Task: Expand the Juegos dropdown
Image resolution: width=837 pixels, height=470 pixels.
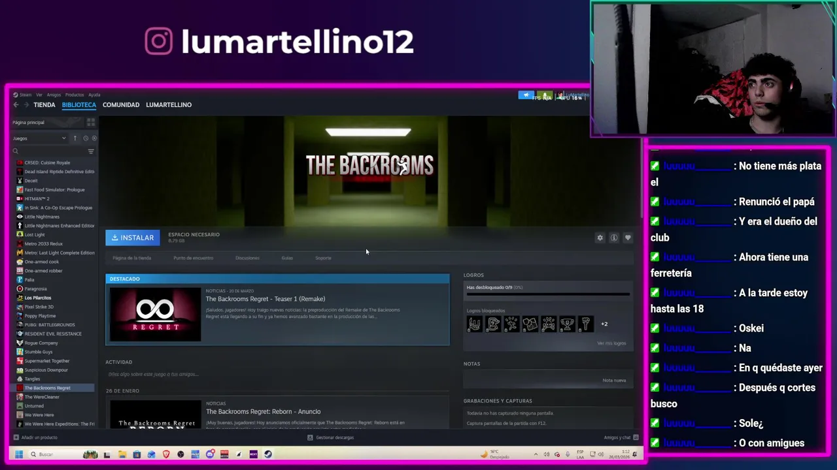Action: (39, 138)
